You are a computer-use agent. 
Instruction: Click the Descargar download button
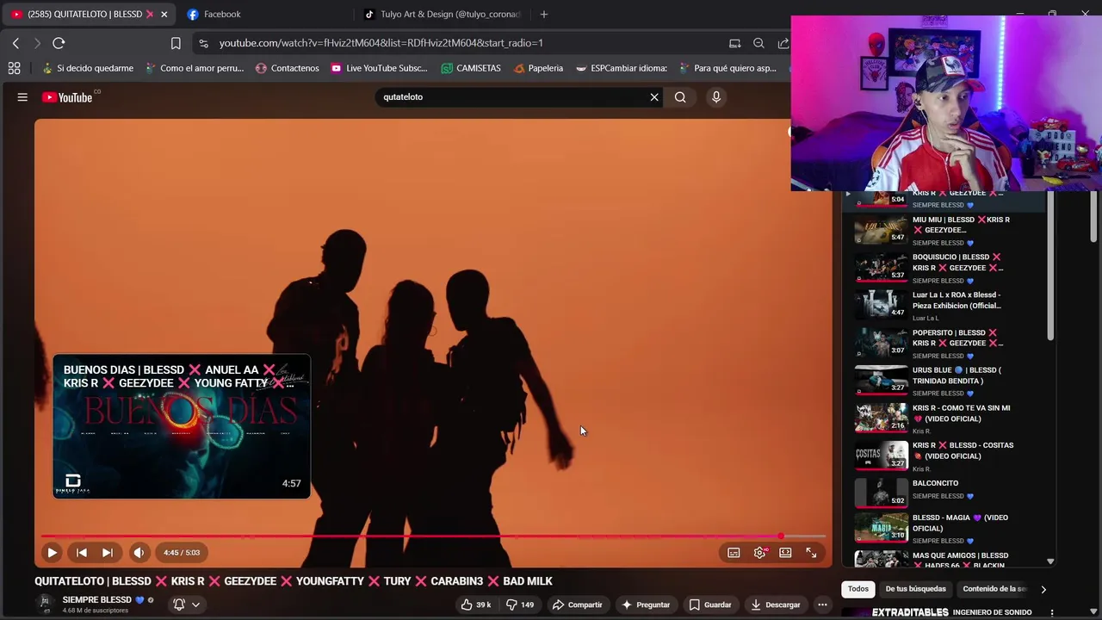point(776,604)
